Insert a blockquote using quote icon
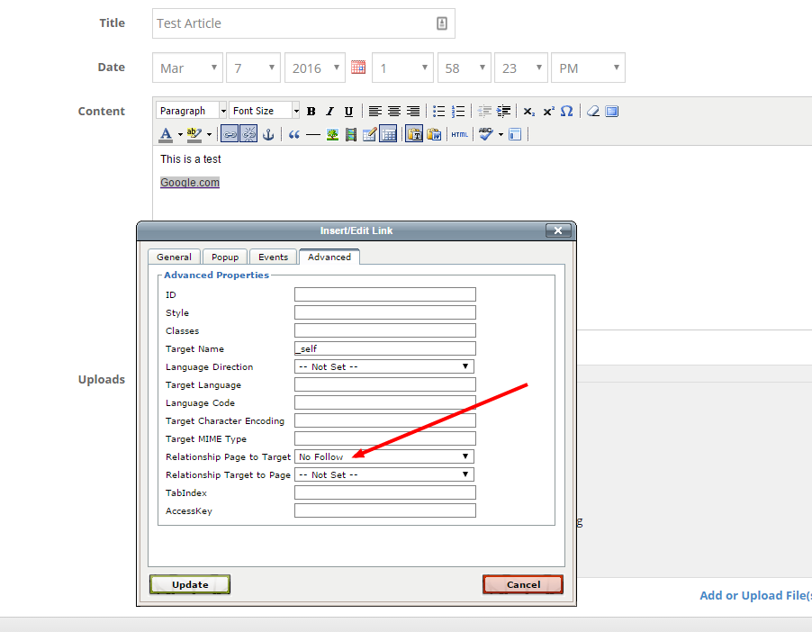 (x=293, y=134)
